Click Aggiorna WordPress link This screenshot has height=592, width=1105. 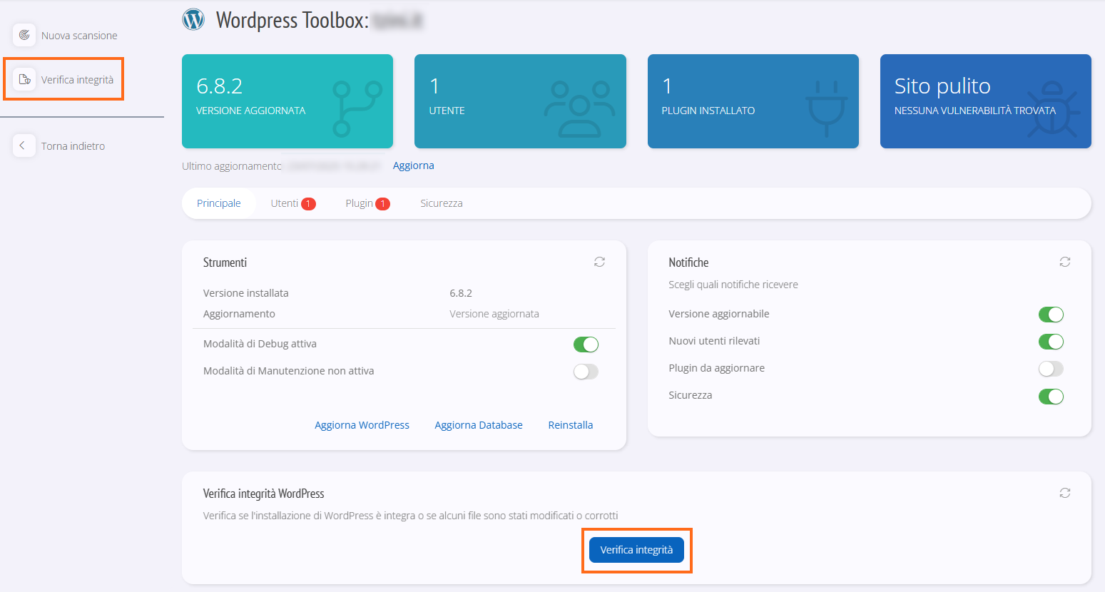362,425
